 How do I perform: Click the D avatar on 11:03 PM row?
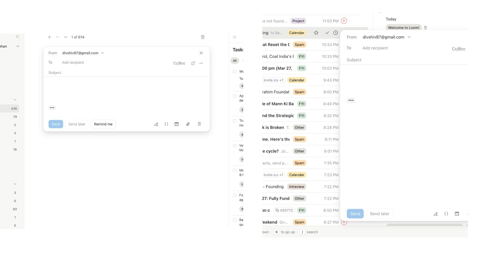344,21
